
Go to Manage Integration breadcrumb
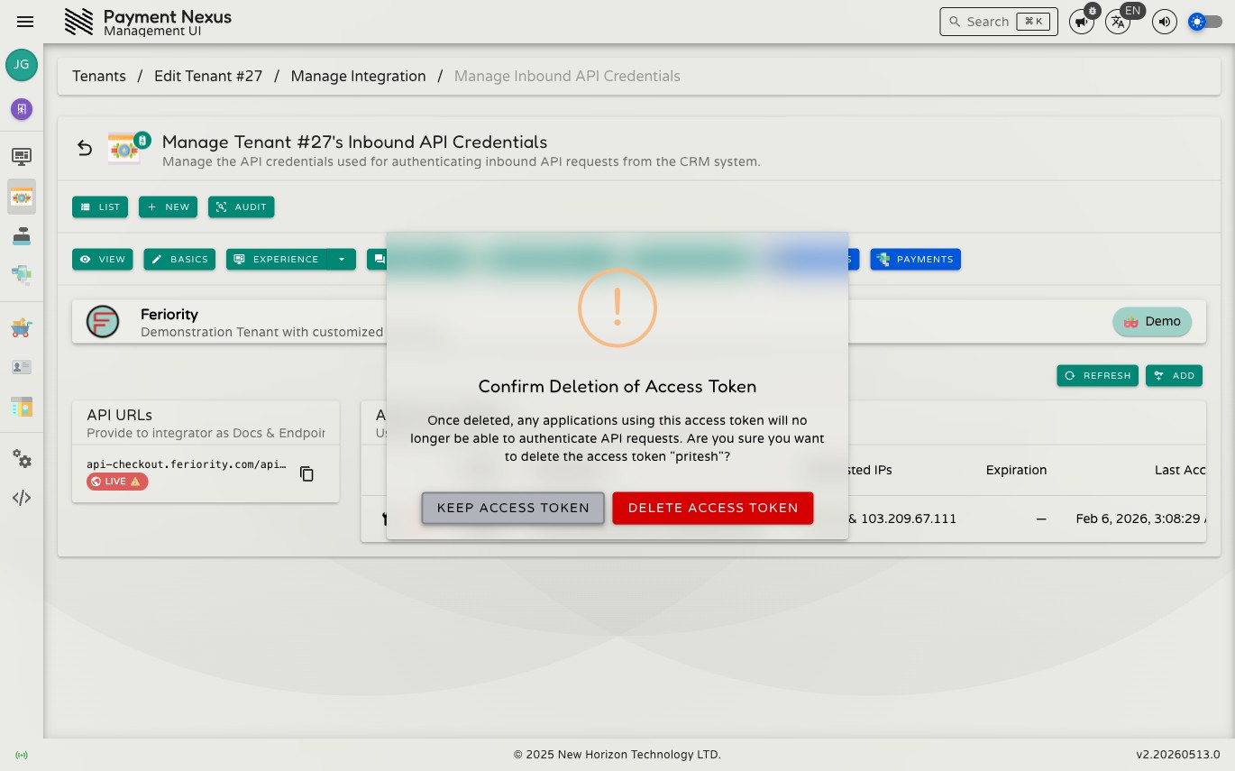tap(358, 76)
